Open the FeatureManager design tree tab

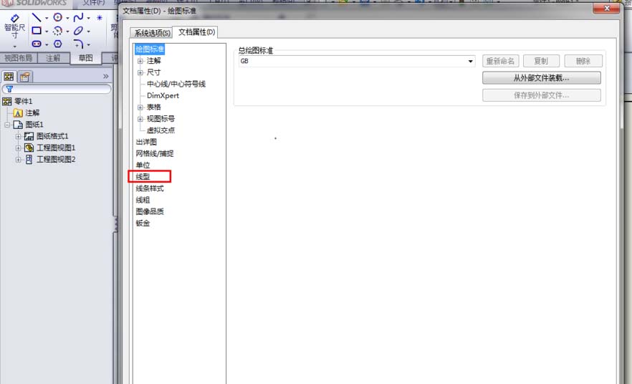click(x=9, y=77)
